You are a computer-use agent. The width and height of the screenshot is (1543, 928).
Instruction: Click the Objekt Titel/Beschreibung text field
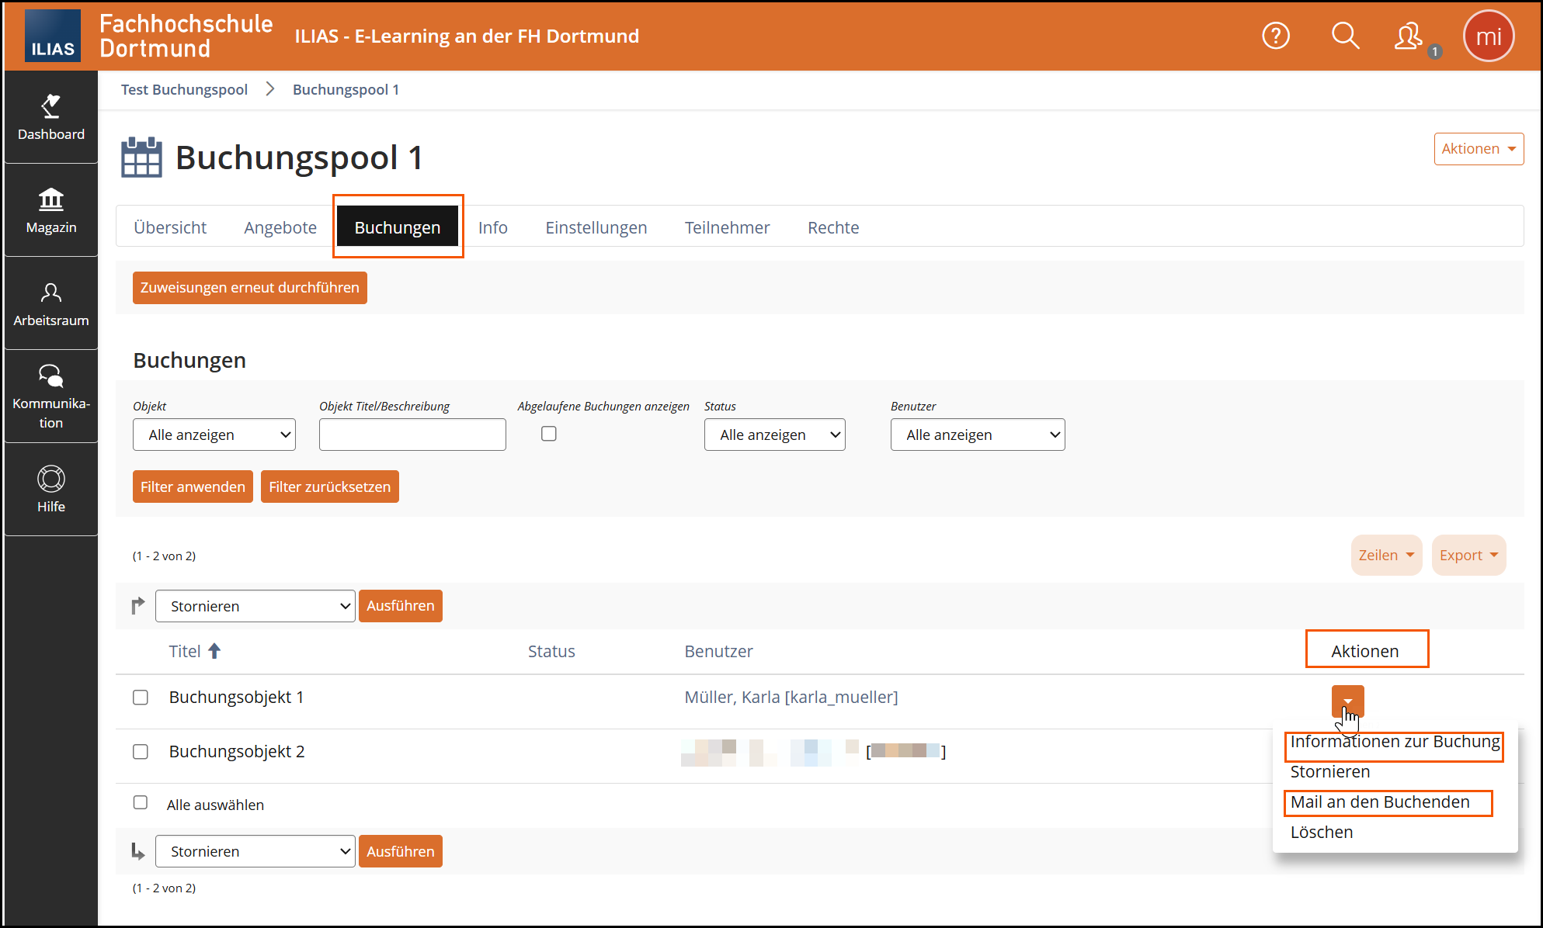[412, 435]
